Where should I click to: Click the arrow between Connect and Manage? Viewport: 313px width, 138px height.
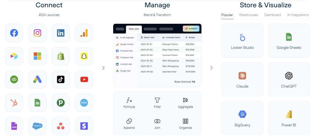click(x=103, y=68)
